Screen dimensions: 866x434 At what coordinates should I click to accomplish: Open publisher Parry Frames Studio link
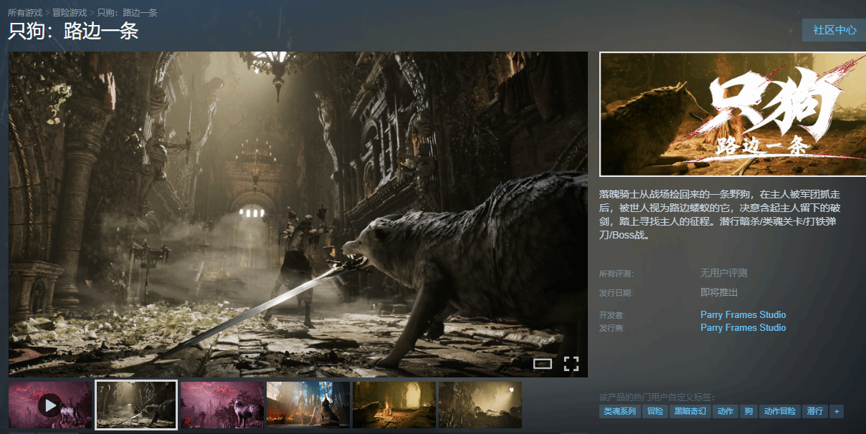tap(743, 328)
